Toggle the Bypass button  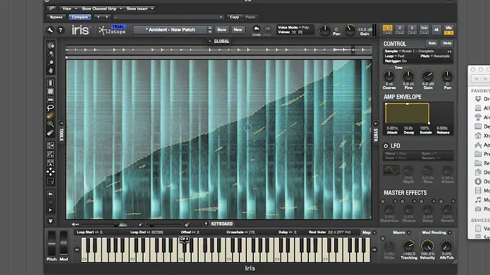[56, 17]
